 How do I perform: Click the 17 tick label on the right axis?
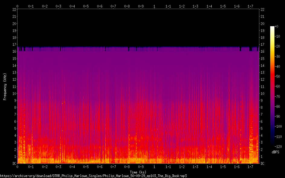coord(262,45)
